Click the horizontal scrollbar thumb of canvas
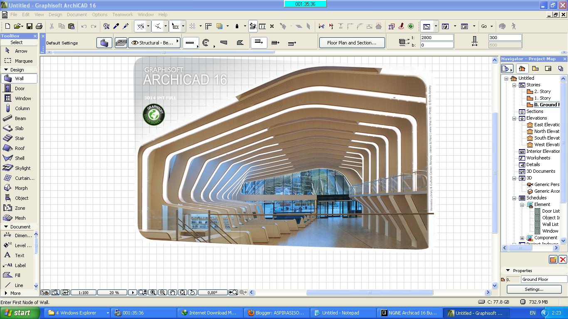The image size is (568, 319). click(370, 292)
